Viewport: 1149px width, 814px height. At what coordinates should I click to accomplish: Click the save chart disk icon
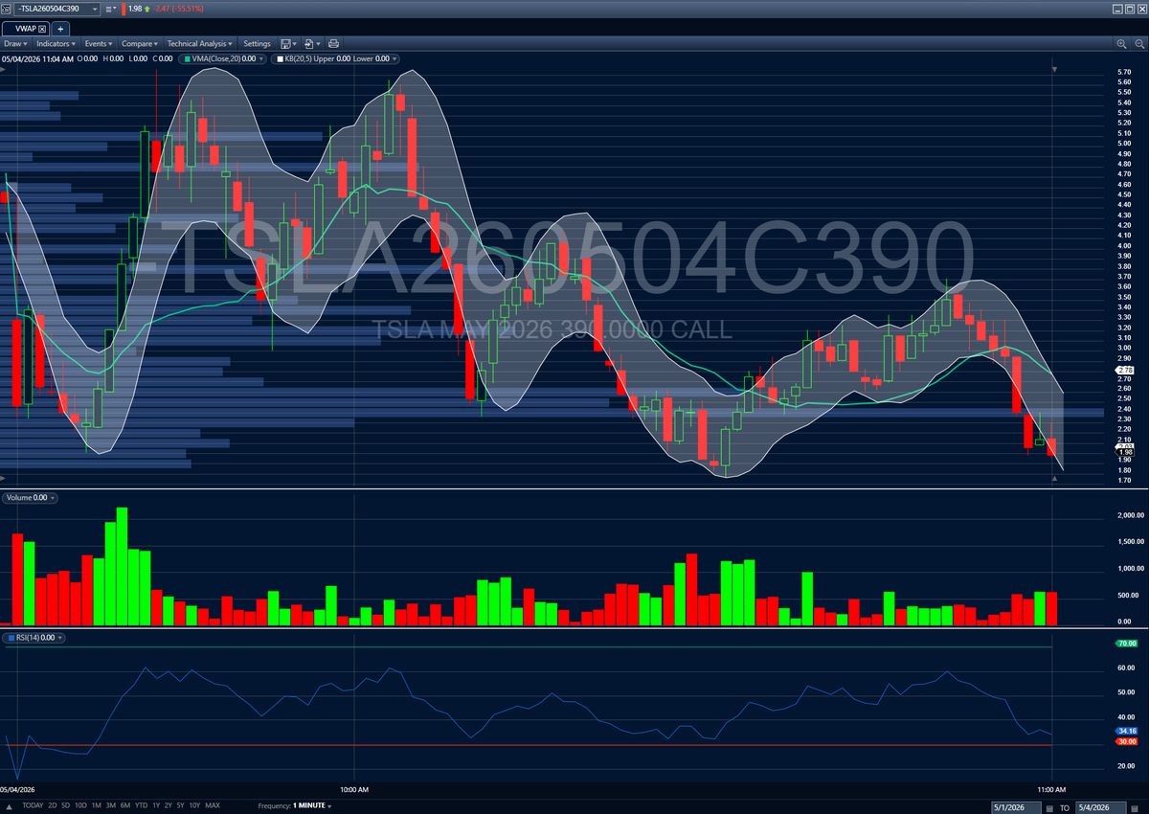286,44
